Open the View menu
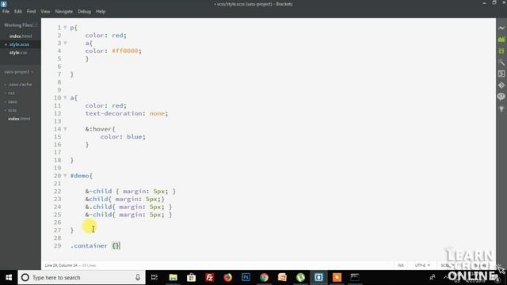Viewport: 507px width, 285px height. click(45, 11)
